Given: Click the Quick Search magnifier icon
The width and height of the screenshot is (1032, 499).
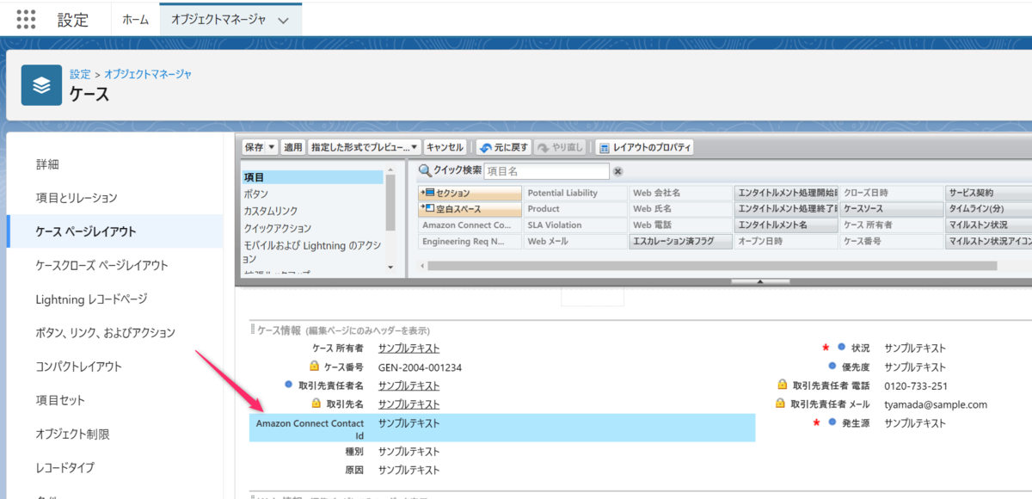Looking at the screenshot, I should coord(424,171).
